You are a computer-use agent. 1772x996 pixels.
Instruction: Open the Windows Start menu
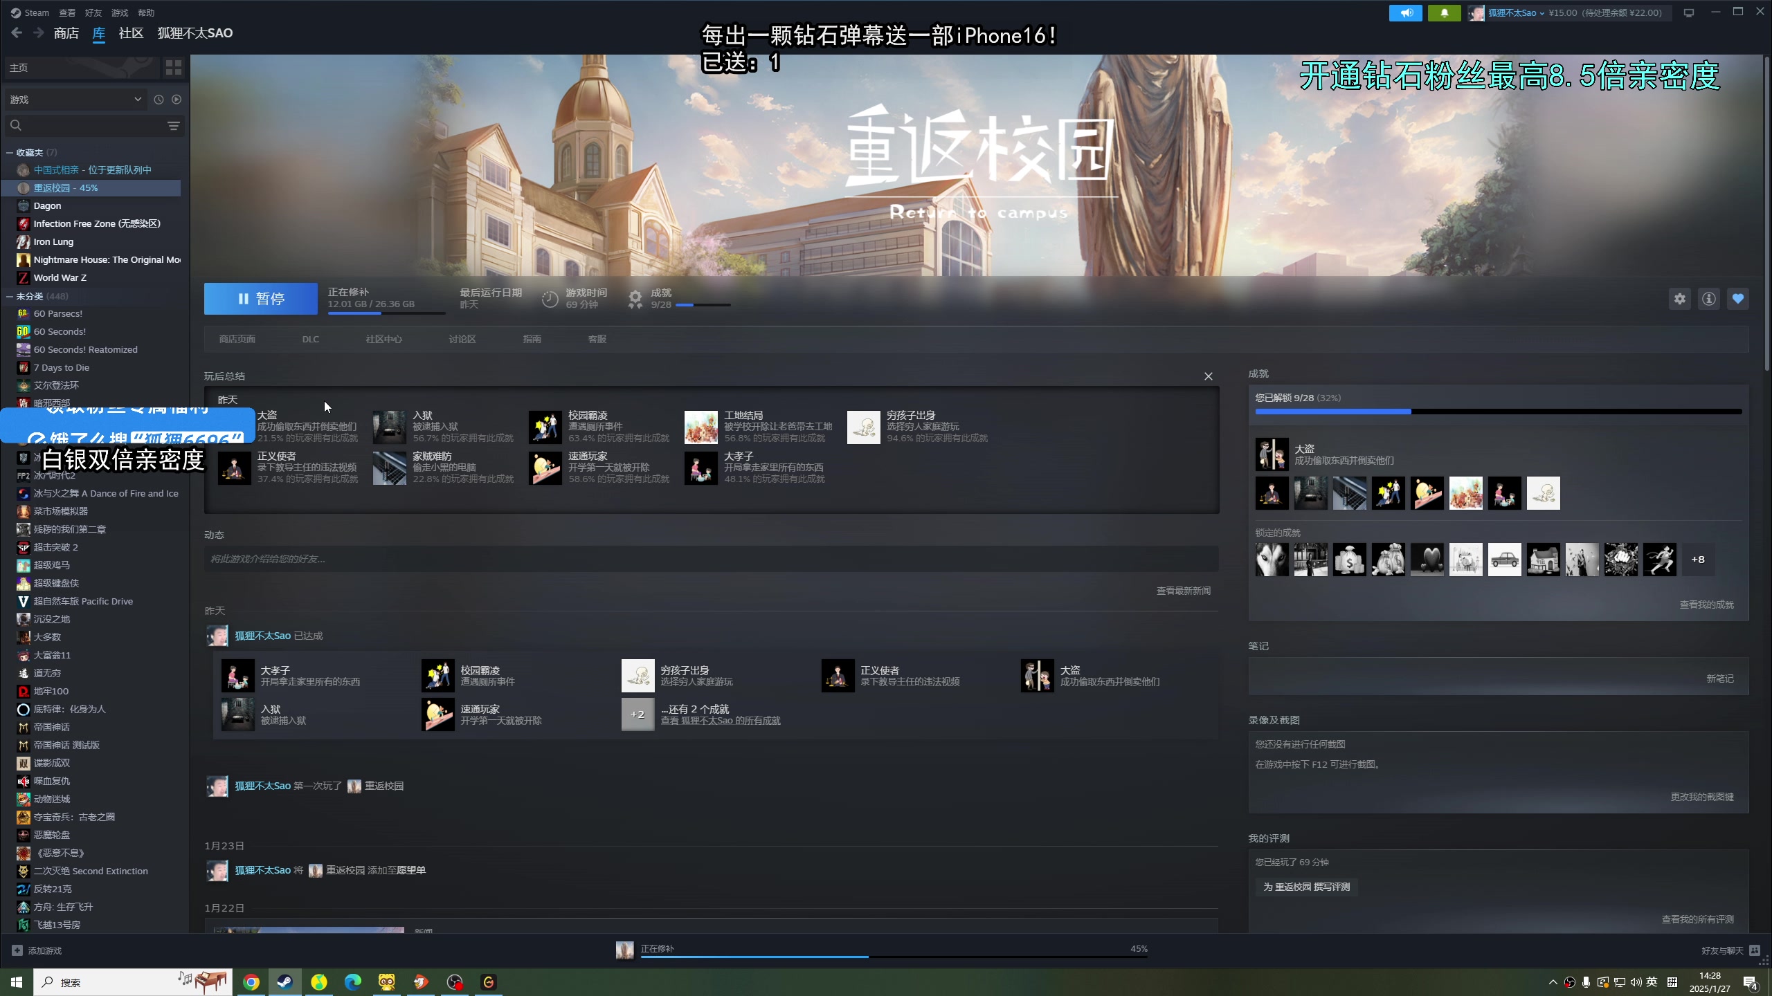[x=17, y=982]
